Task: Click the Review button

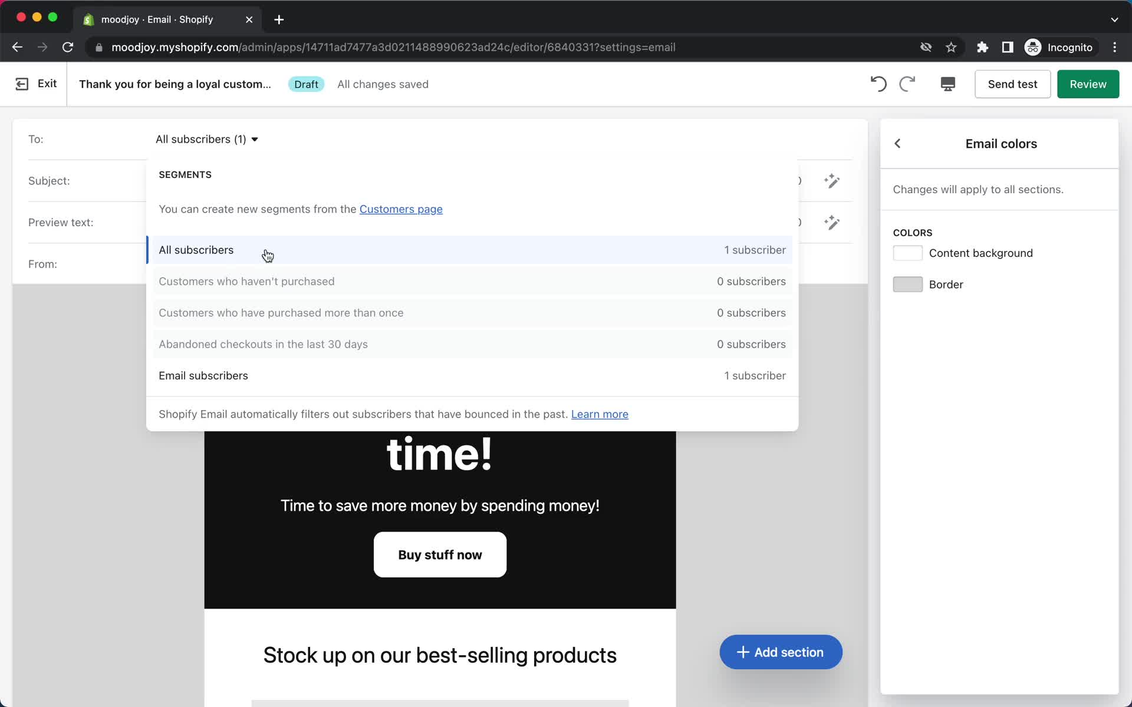Action: click(x=1088, y=84)
